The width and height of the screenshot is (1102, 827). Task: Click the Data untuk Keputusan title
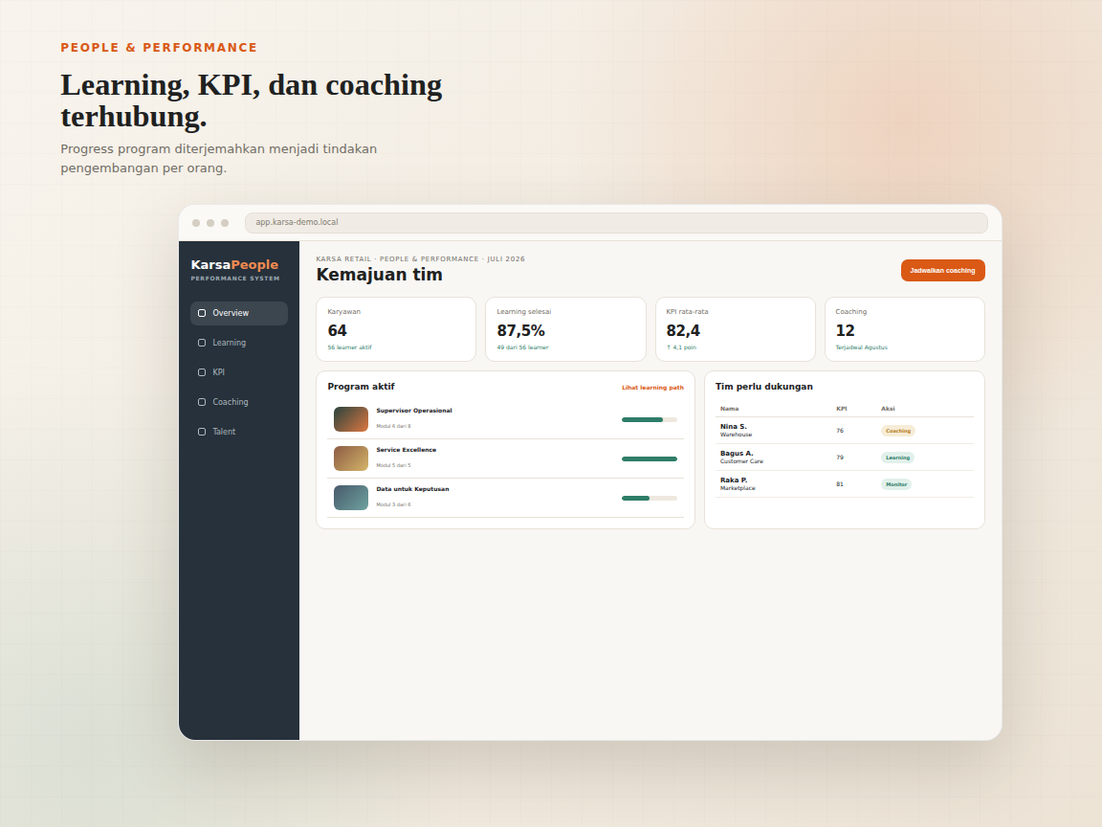(x=412, y=489)
